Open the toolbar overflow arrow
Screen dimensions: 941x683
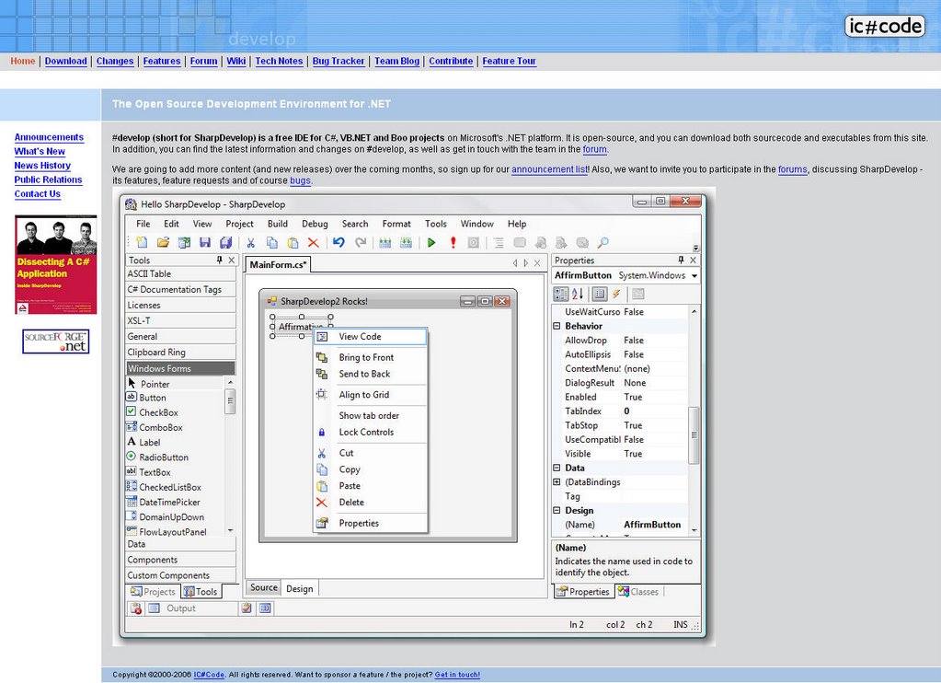(696, 248)
